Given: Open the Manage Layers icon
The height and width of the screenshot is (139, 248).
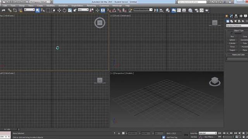Looking at the screenshot, I should (x=168, y=10).
